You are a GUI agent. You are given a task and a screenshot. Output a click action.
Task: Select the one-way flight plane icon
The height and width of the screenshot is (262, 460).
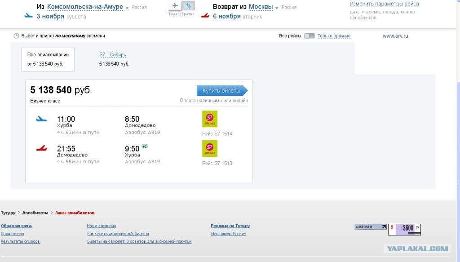(175, 5)
